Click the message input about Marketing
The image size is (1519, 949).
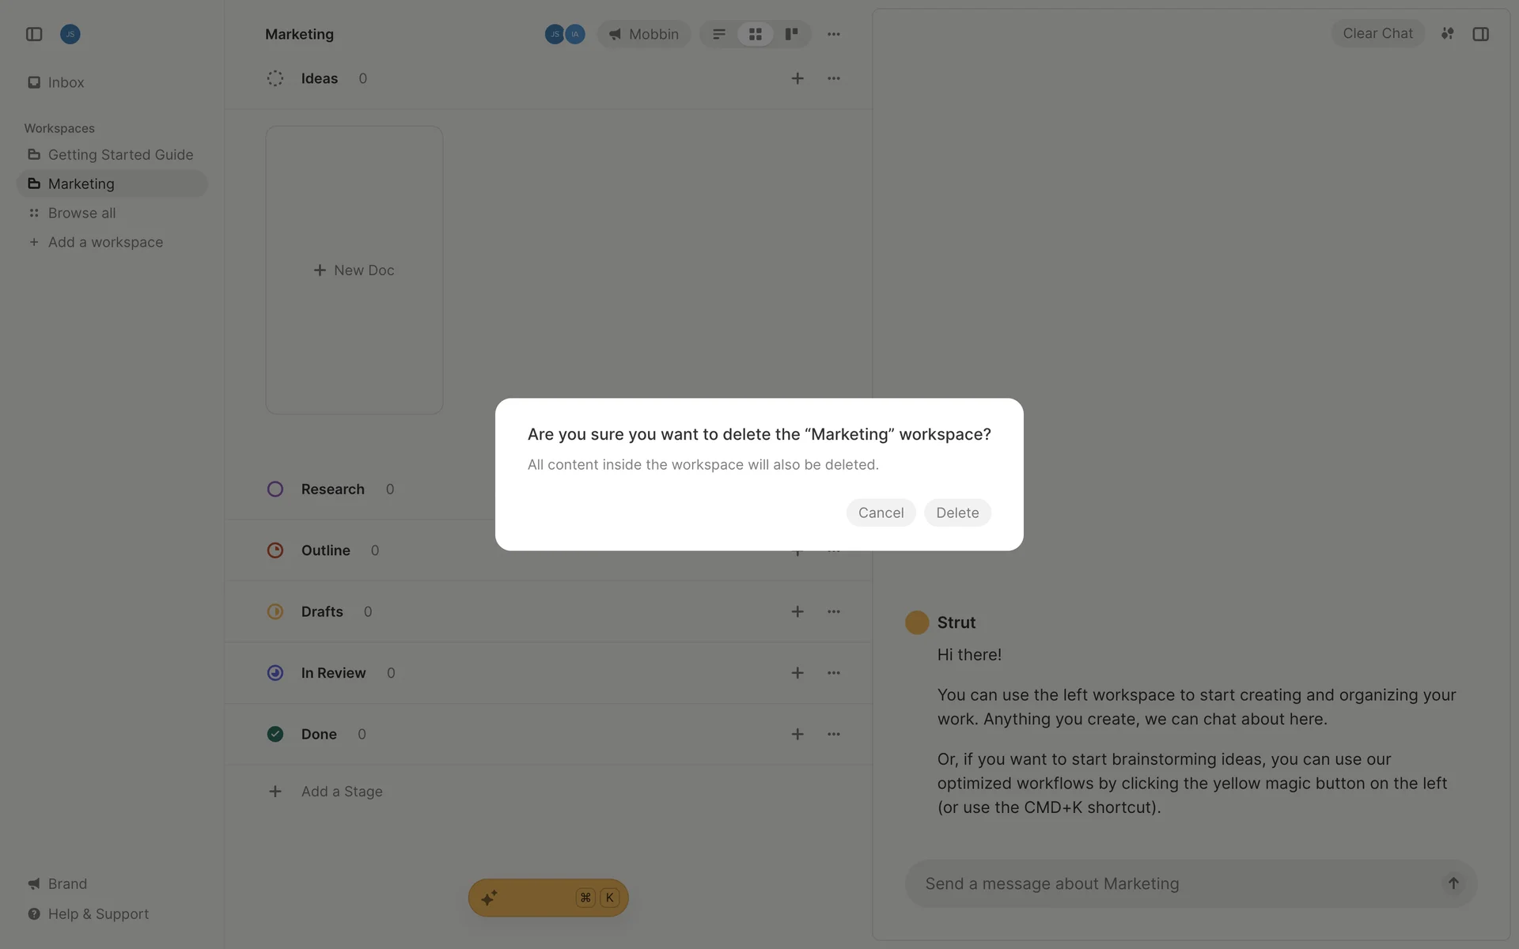pos(1171,883)
